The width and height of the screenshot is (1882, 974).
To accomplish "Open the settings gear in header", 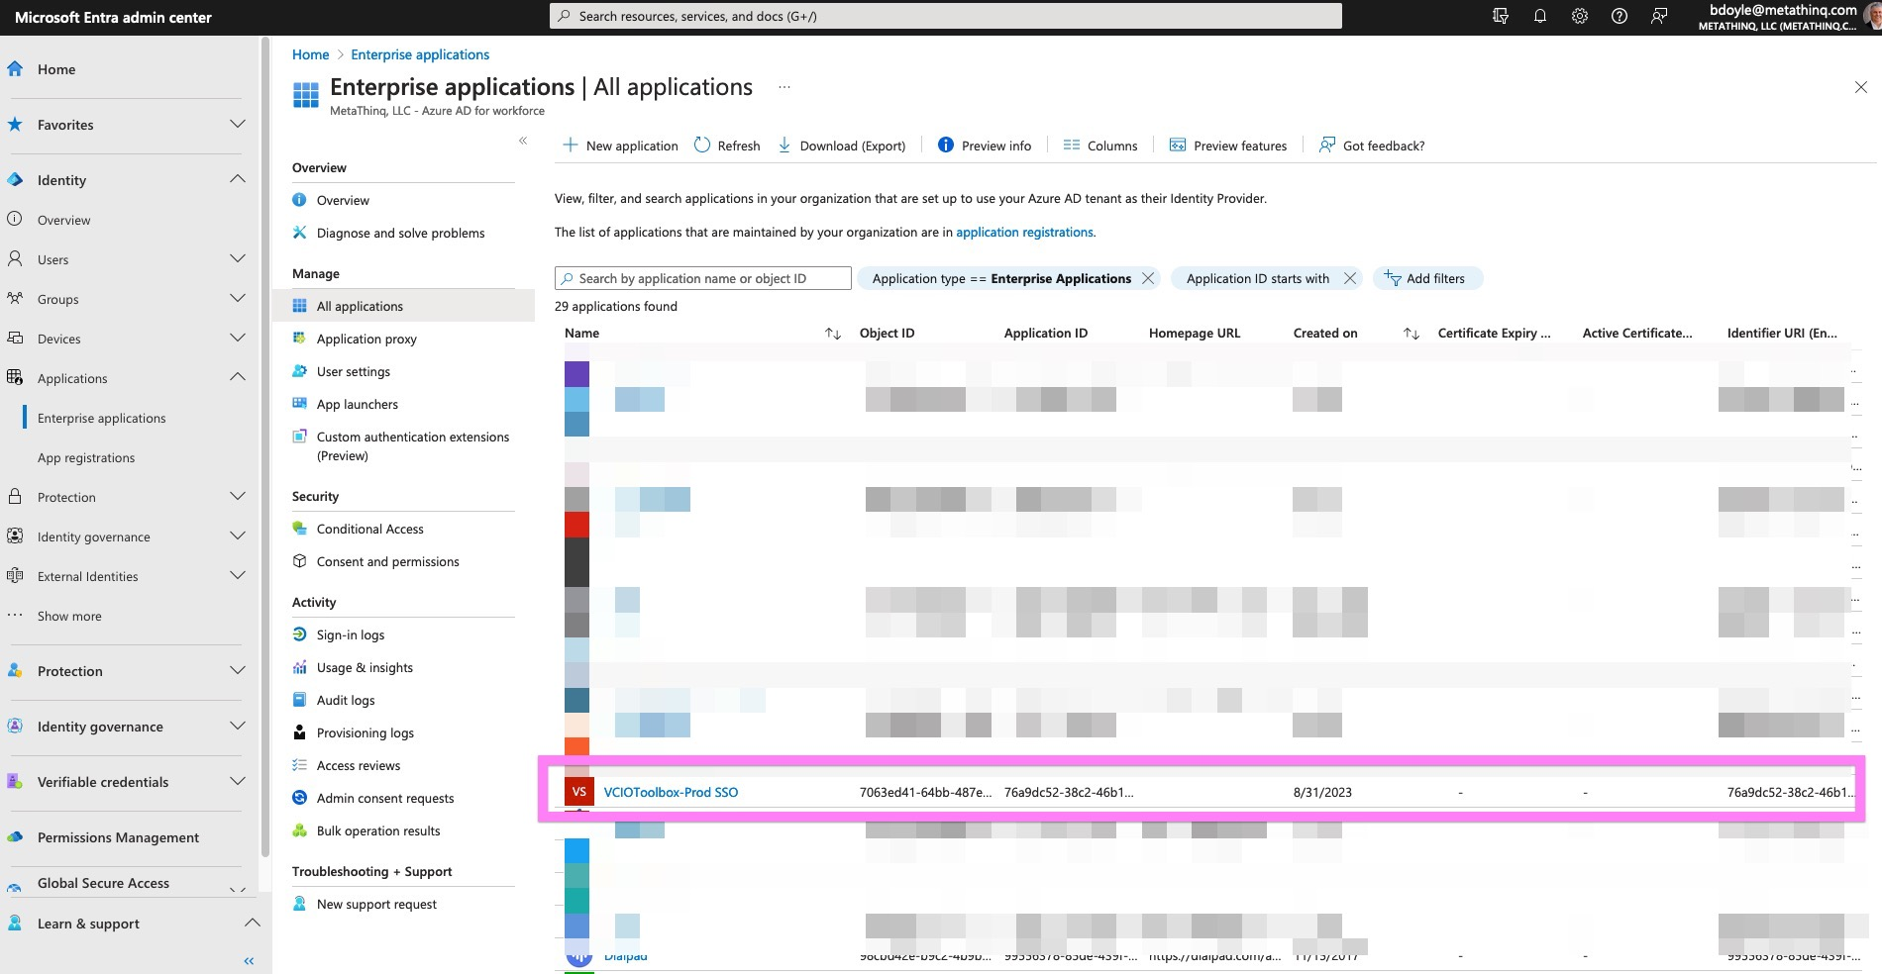I will (1580, 16).
